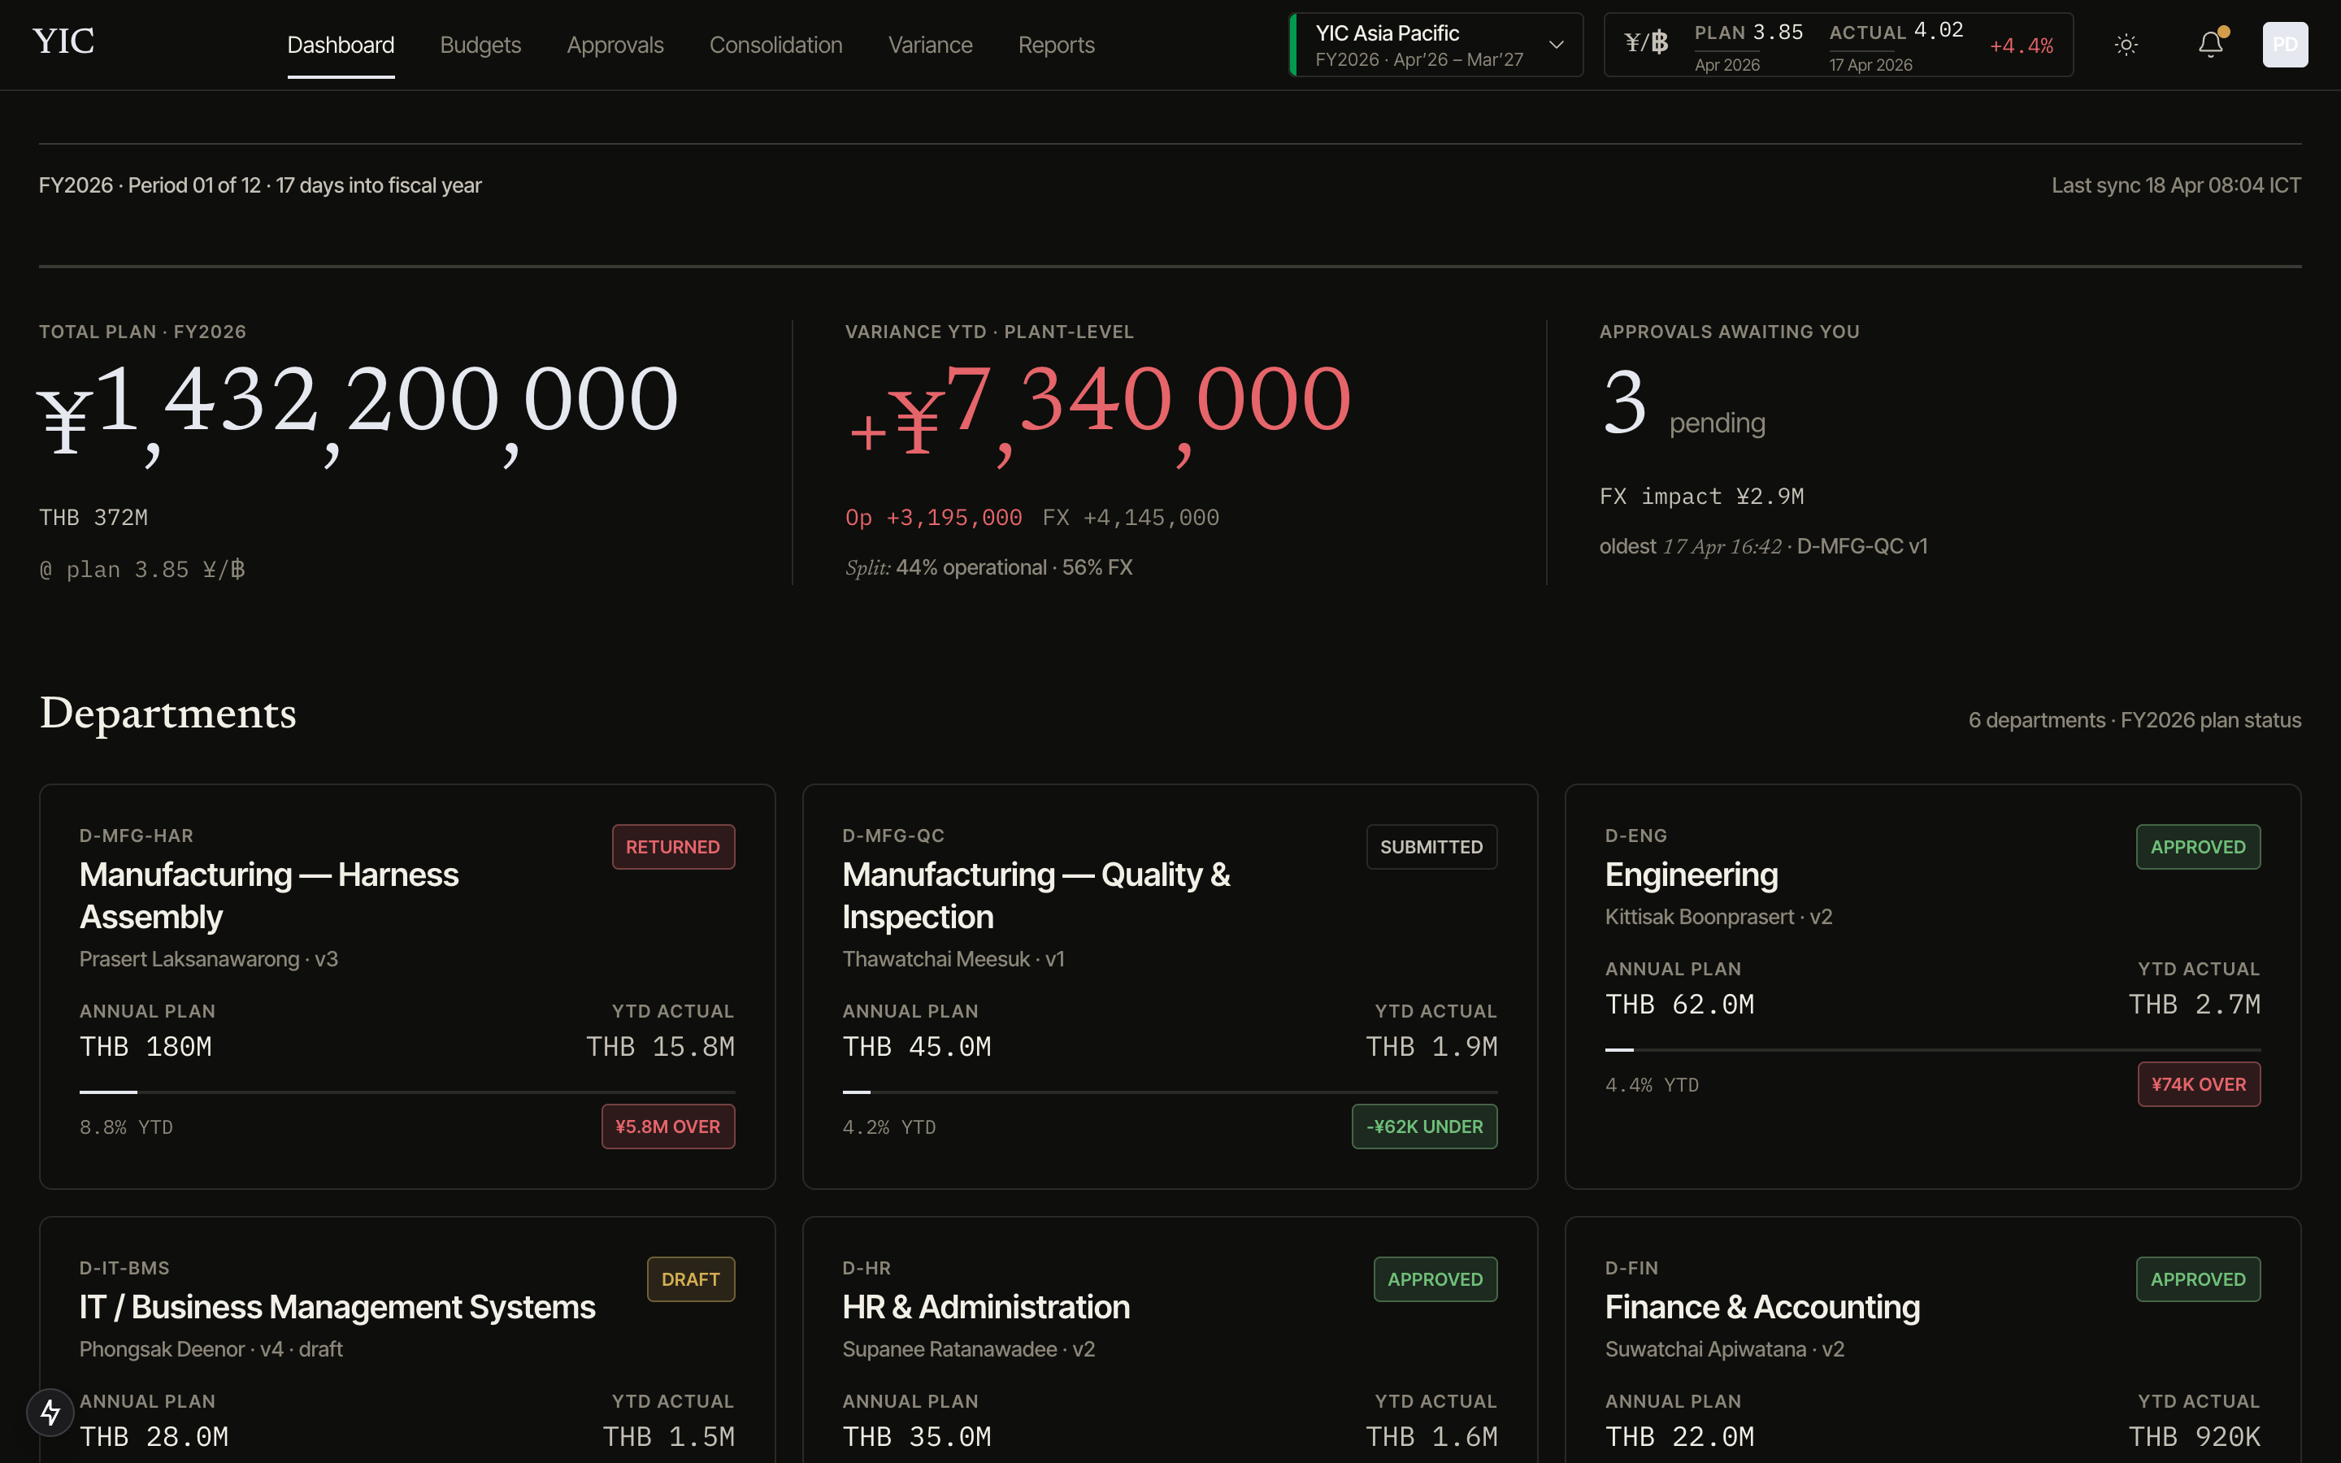The image size is (2341, 1463).
Task: Open oldest approval D-MFG-QC v1
Action: tap(1862, 545)
